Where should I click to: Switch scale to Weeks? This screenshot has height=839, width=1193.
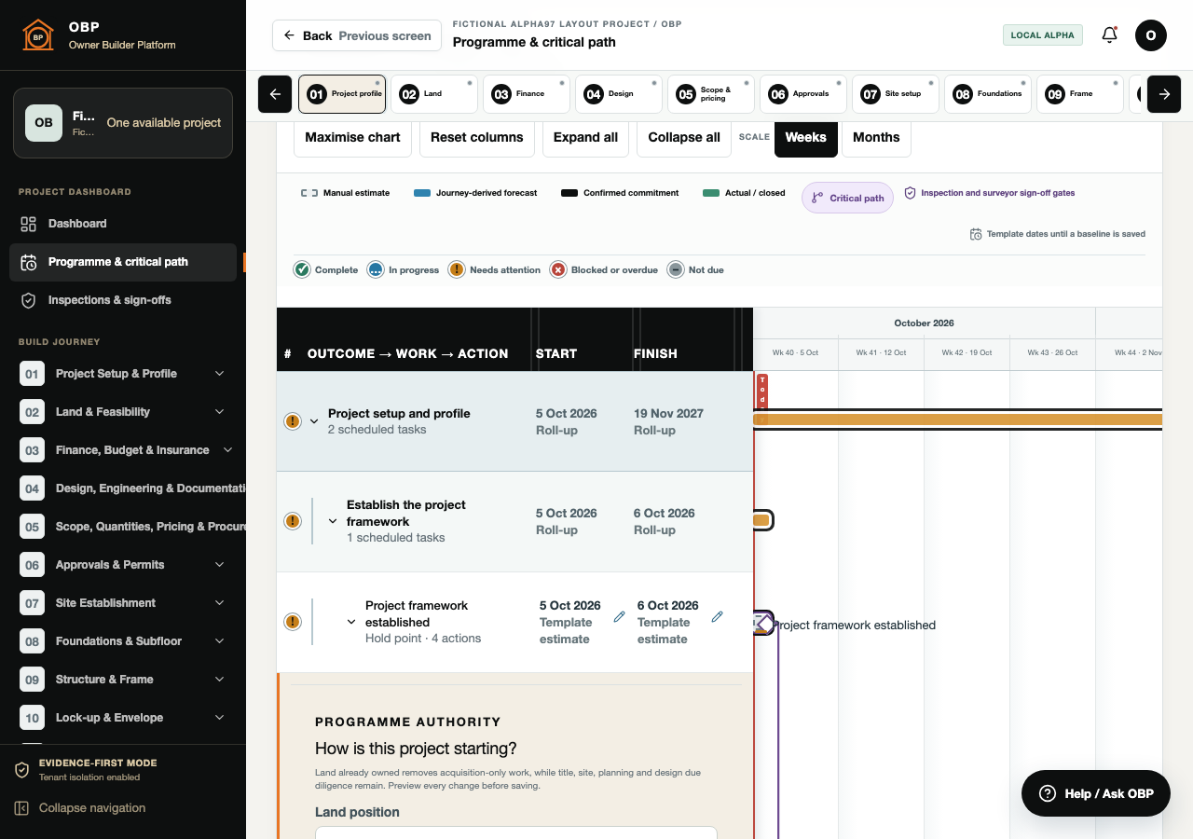(x=805, y=137)
